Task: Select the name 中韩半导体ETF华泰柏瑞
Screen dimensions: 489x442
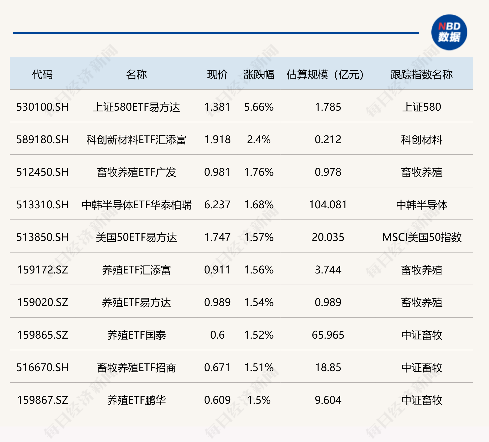Action: (136, 205)
